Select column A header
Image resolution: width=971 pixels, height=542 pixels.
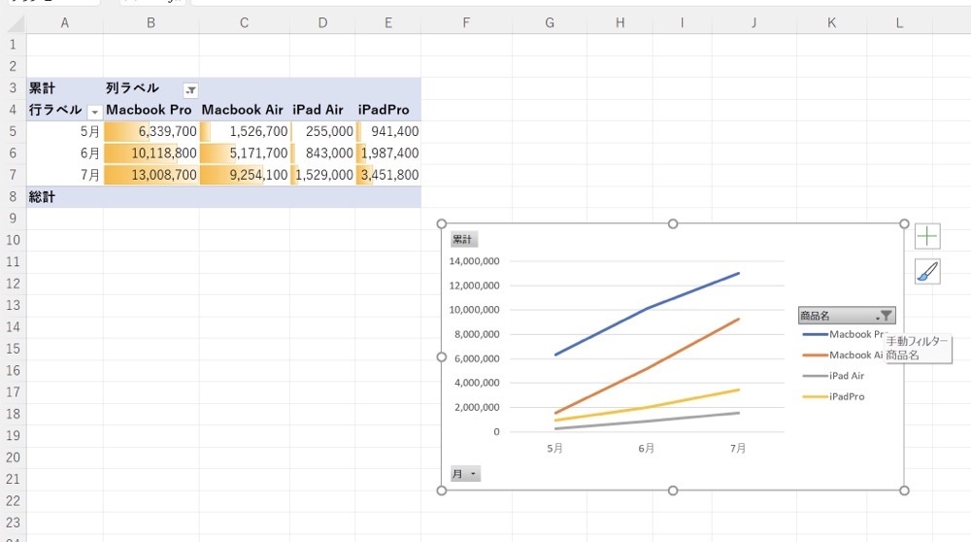point(64,23)
